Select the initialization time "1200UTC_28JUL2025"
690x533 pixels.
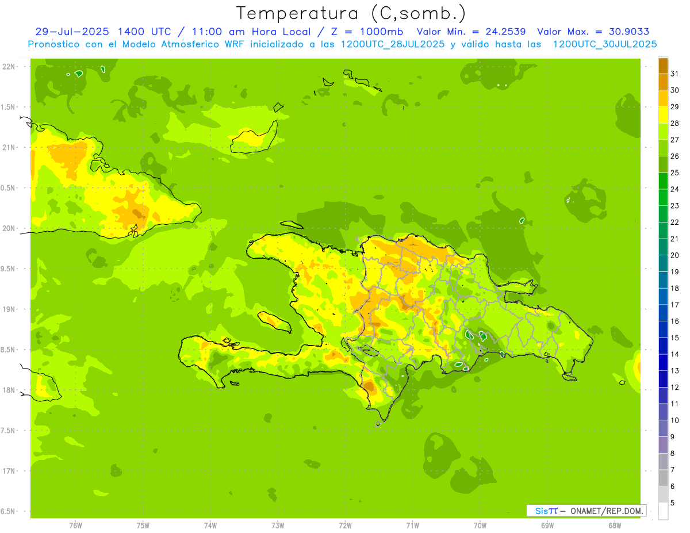click(x=393, y=44)
